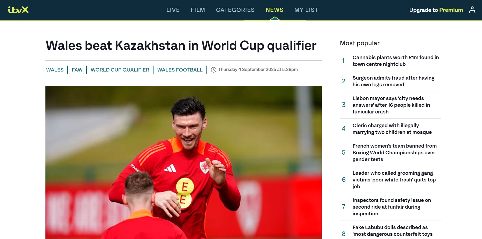Open Inspectors found safety issue funfair story
The image size is (482, 239).
pyautogui.click(x=392, y=207)
